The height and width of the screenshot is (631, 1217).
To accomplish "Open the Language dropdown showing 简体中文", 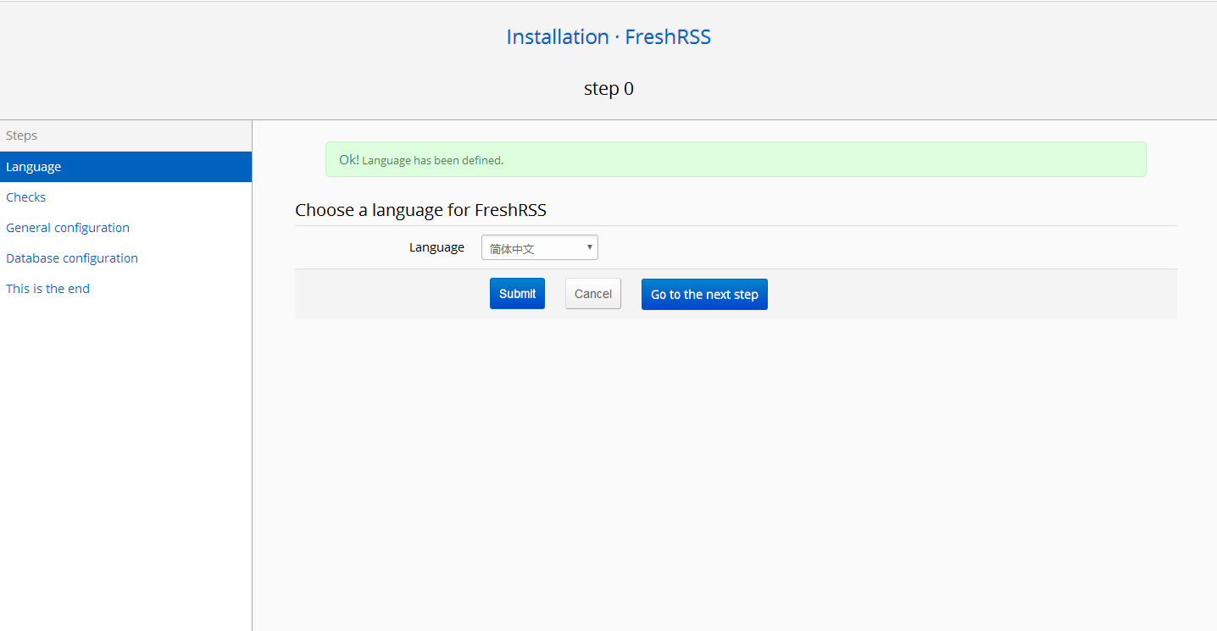I will tap(540, 248).
